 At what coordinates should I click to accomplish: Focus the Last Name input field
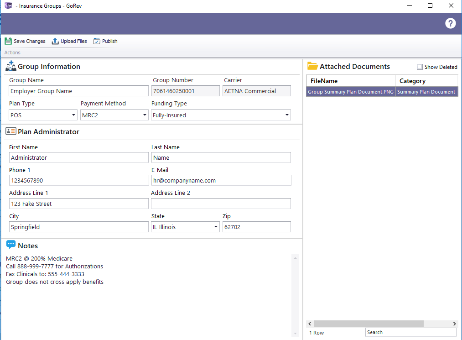tap(221, 157)
